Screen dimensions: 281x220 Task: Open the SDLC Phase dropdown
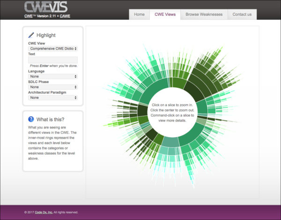tap(53, 87)
